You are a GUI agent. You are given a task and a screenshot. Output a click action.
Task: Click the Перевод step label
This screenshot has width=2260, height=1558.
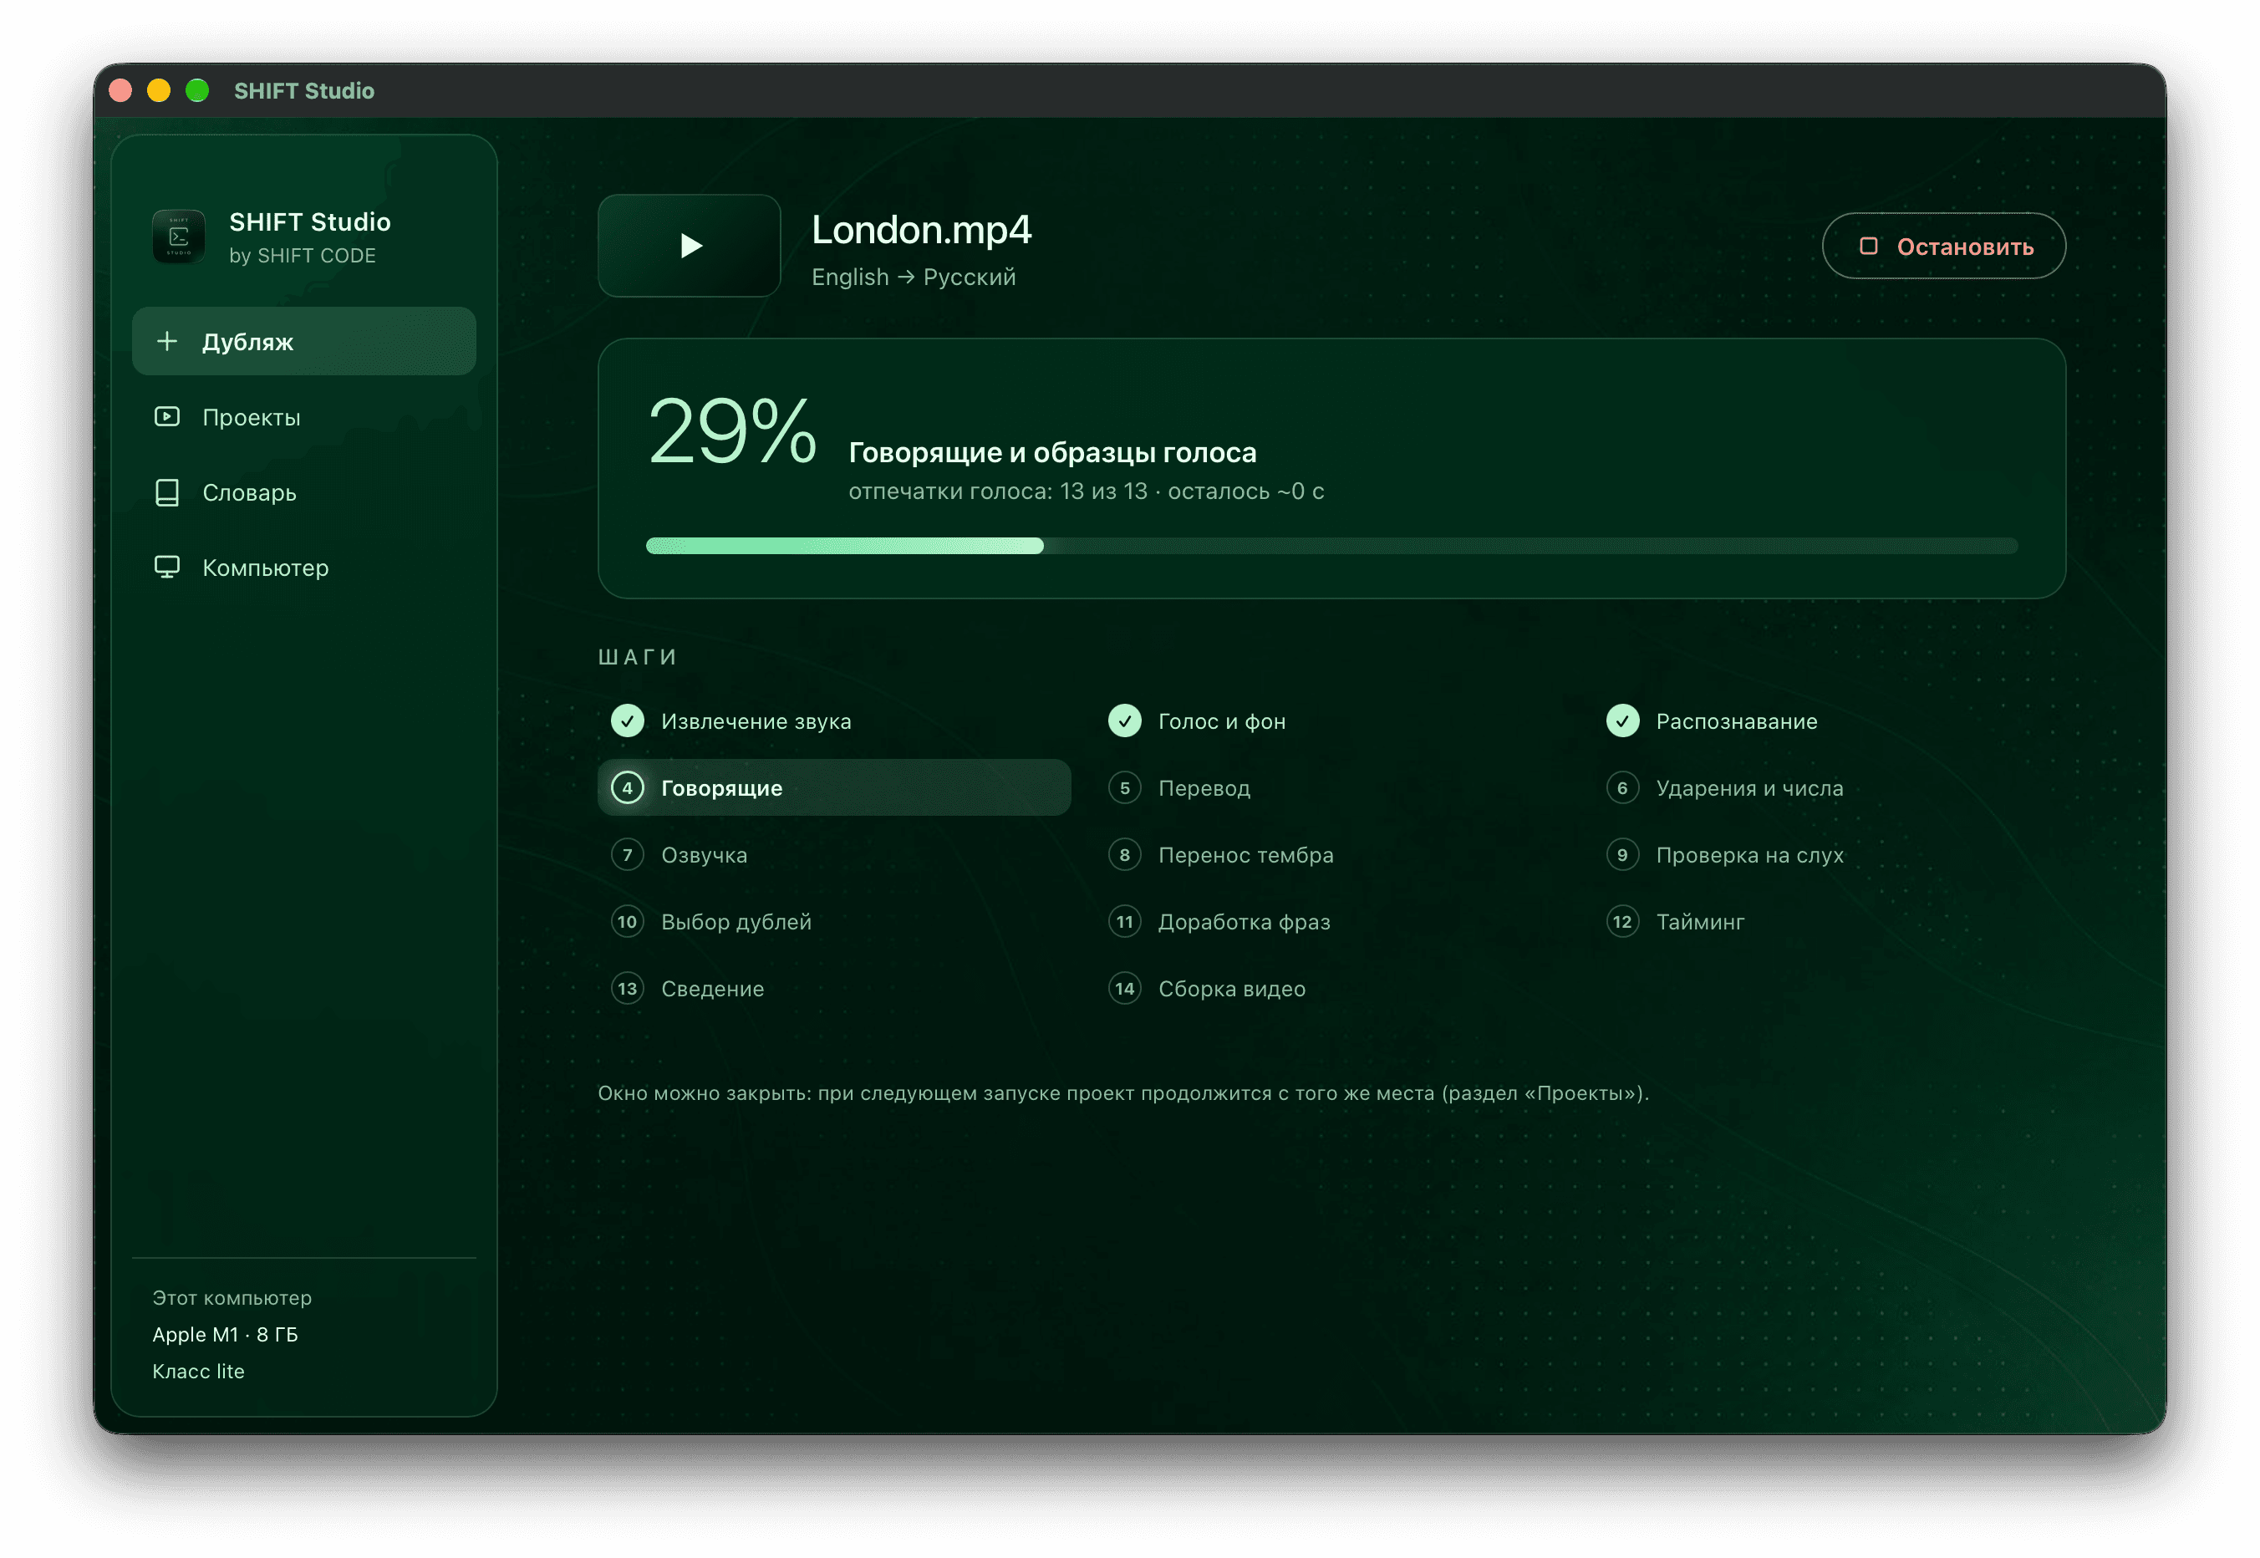pyautogui.click(x=1204, y=788)
